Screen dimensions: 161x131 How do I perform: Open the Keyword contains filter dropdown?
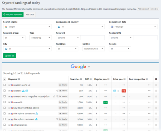pyautogui.click(x=68, y=38)
